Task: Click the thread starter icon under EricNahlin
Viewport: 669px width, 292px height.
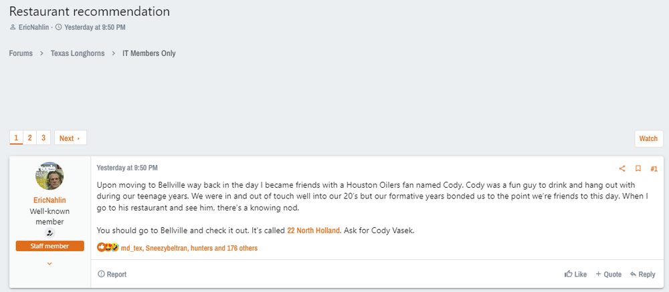Action: coord(50,233)
